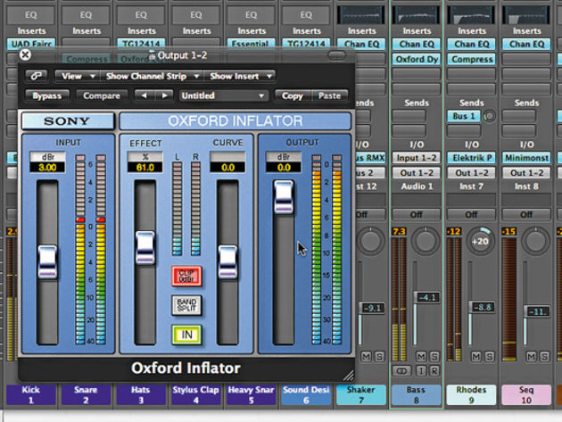The height and width of the screenshot is (422, 562).
Task: Click the Paste button
Action: tap(329, 95)
